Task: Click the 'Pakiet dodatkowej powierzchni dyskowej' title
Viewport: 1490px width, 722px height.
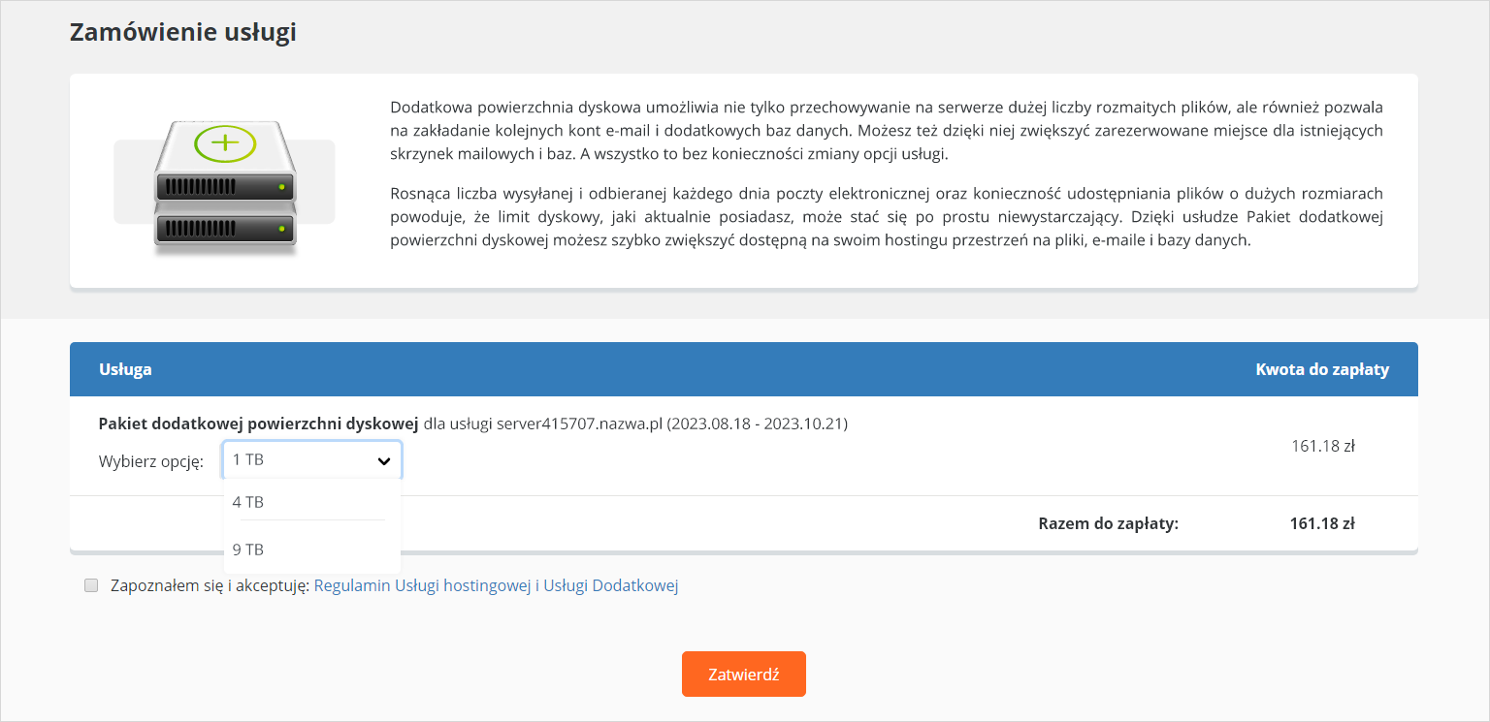Action: pyautogui.click(x=259, y=424)
